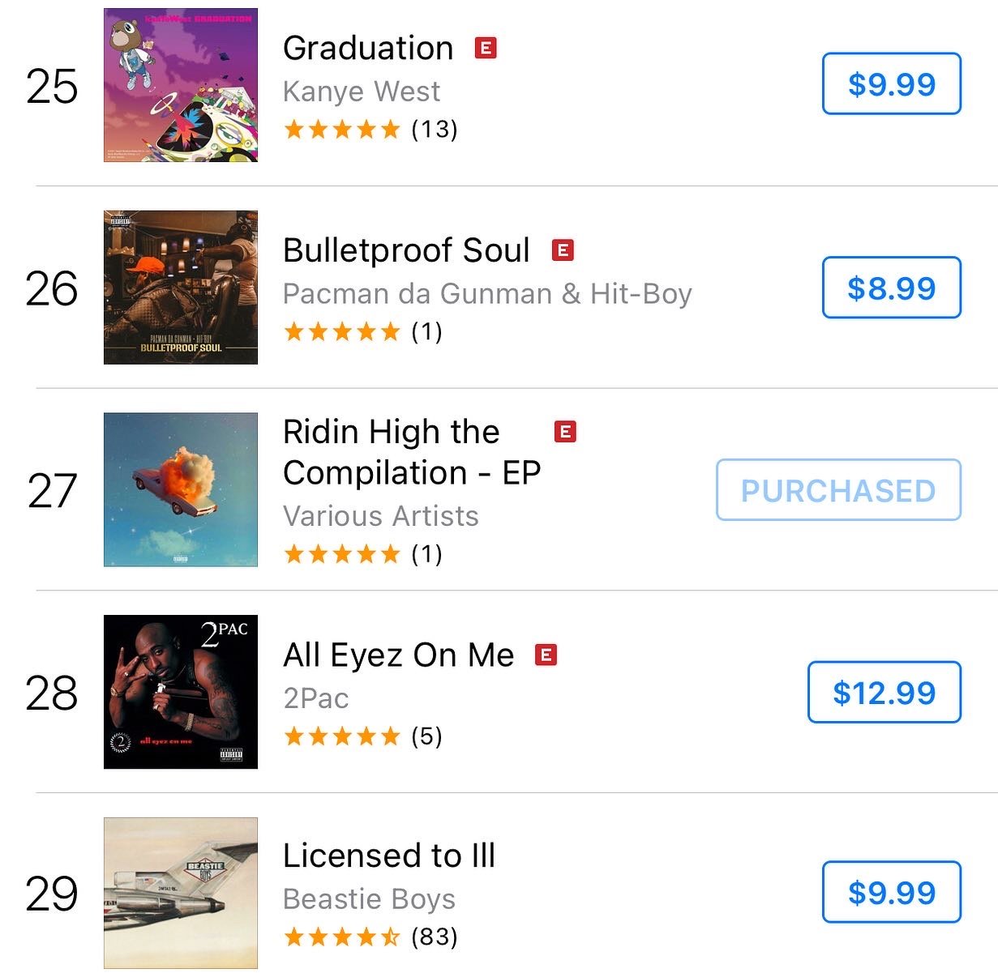Tap the explicit icon beside All Eyez On Me
The height and width of the screenshot is (973, 998).
(x=547, y=655)
